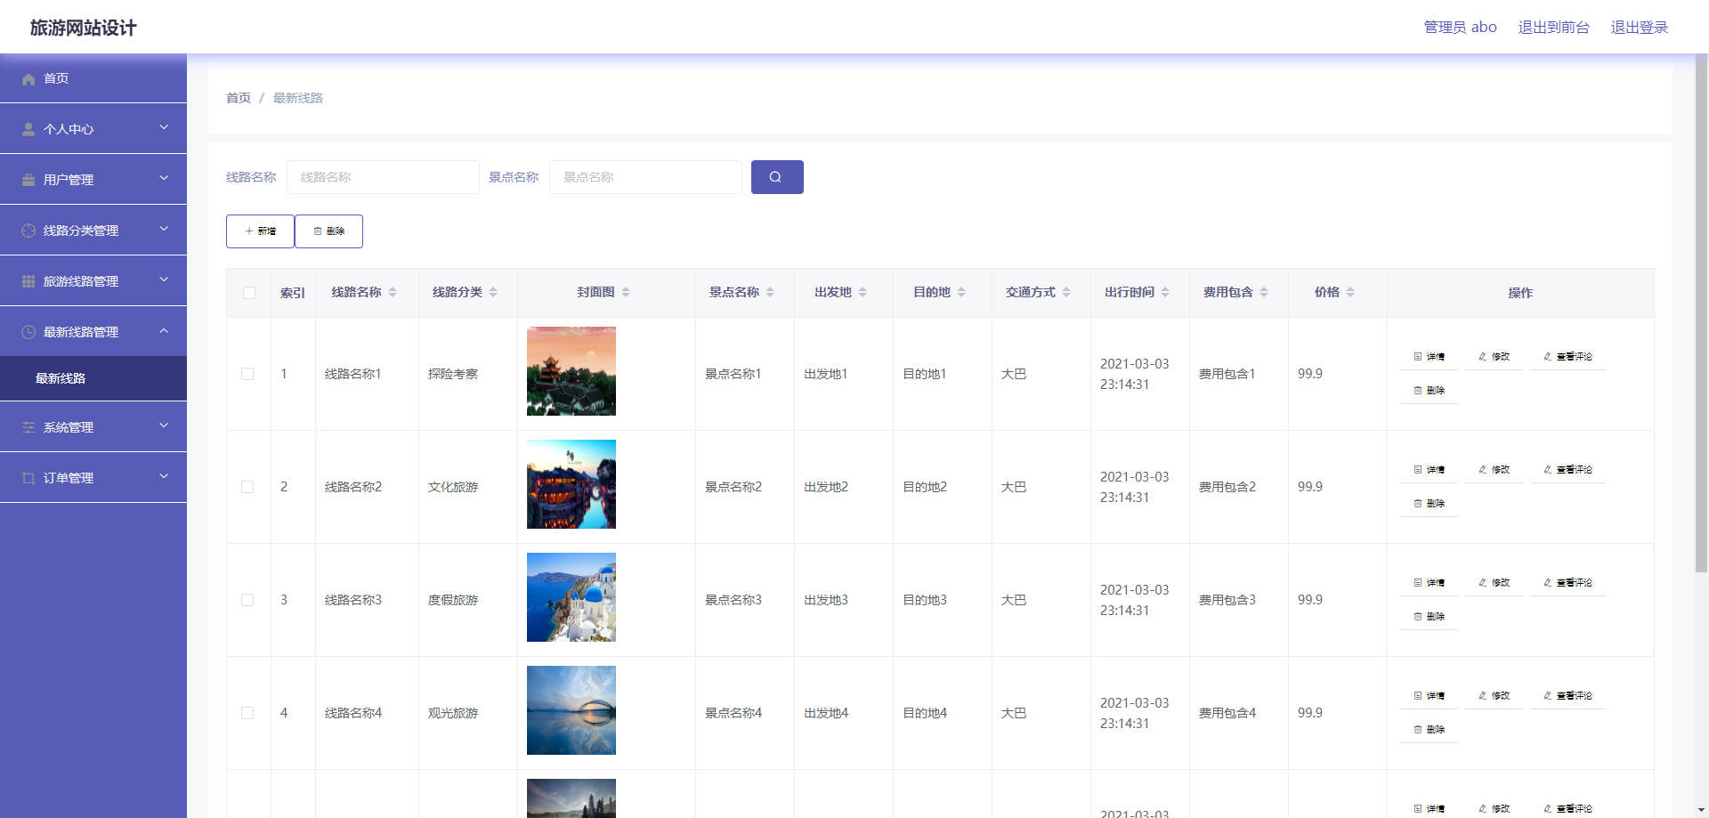This screenshot has width=1709, height=818.
Task: Focus the 线路名称 search input
Action: click(x=383, y=177)
